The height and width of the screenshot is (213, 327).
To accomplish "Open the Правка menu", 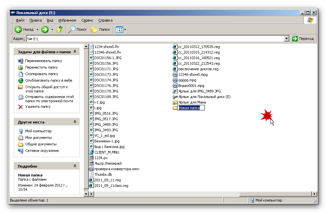I will coord(35,20).
